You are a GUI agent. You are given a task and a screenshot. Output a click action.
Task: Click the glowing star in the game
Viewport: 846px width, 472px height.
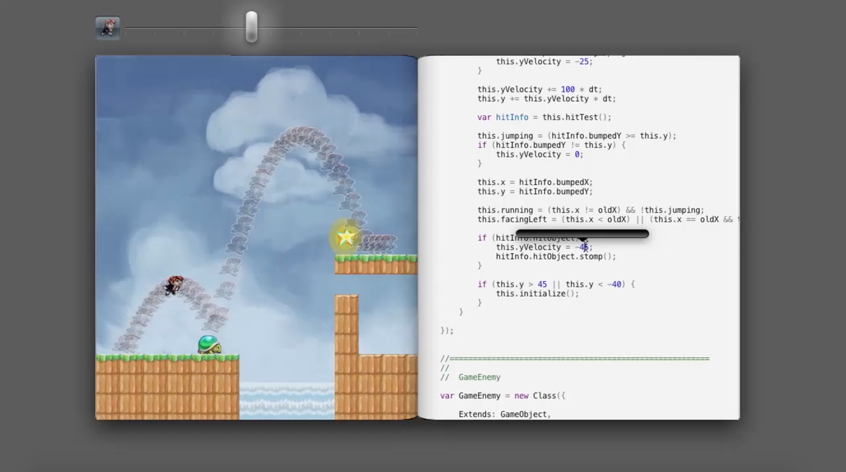pyautogui.click(x=346, y=237)
